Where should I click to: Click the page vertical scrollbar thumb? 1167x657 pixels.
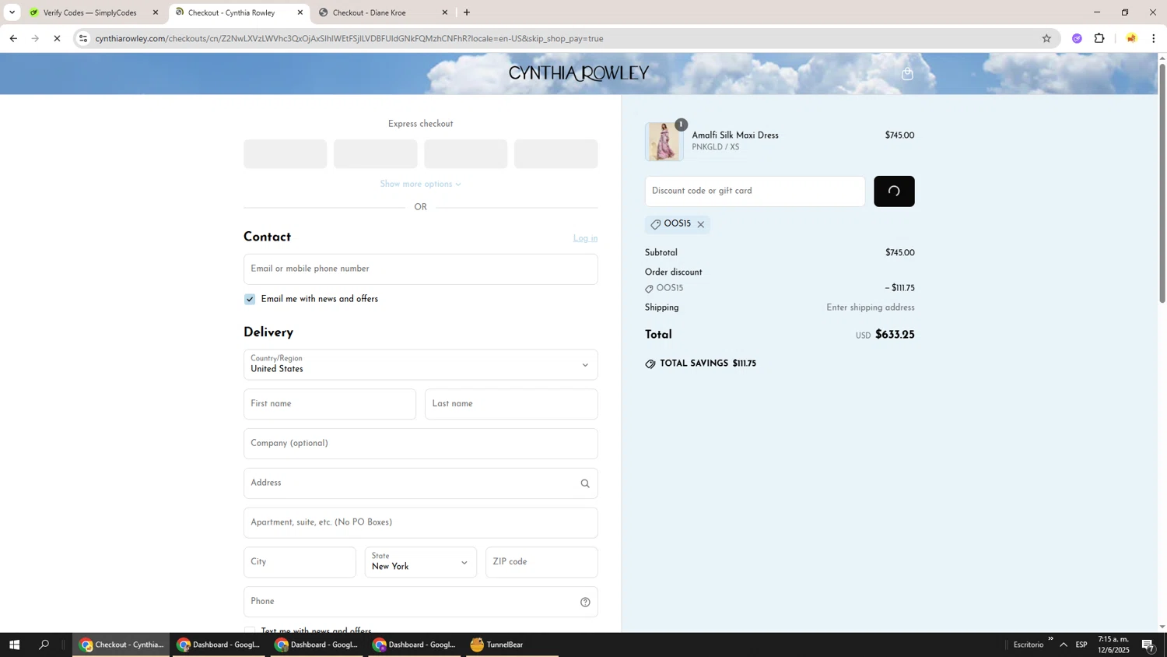point(1162,183)
